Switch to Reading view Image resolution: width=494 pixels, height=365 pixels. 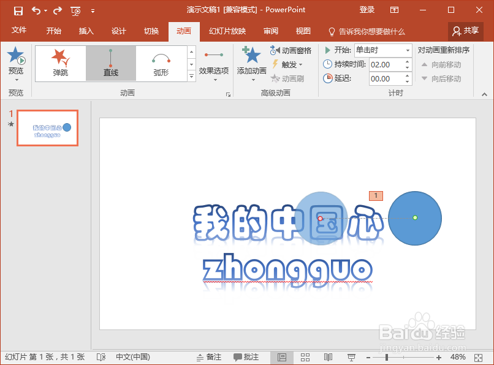click(x=329, y=358)
